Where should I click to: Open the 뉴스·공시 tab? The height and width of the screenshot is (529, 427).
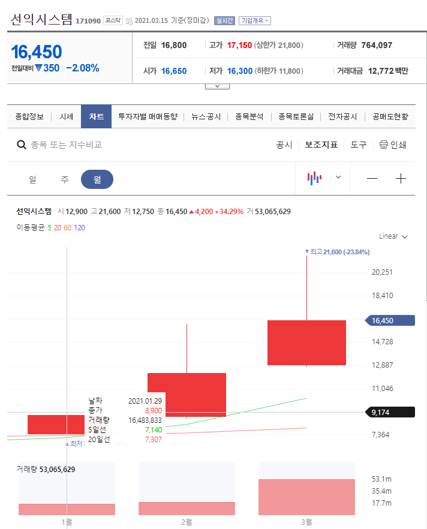[206, 117]
